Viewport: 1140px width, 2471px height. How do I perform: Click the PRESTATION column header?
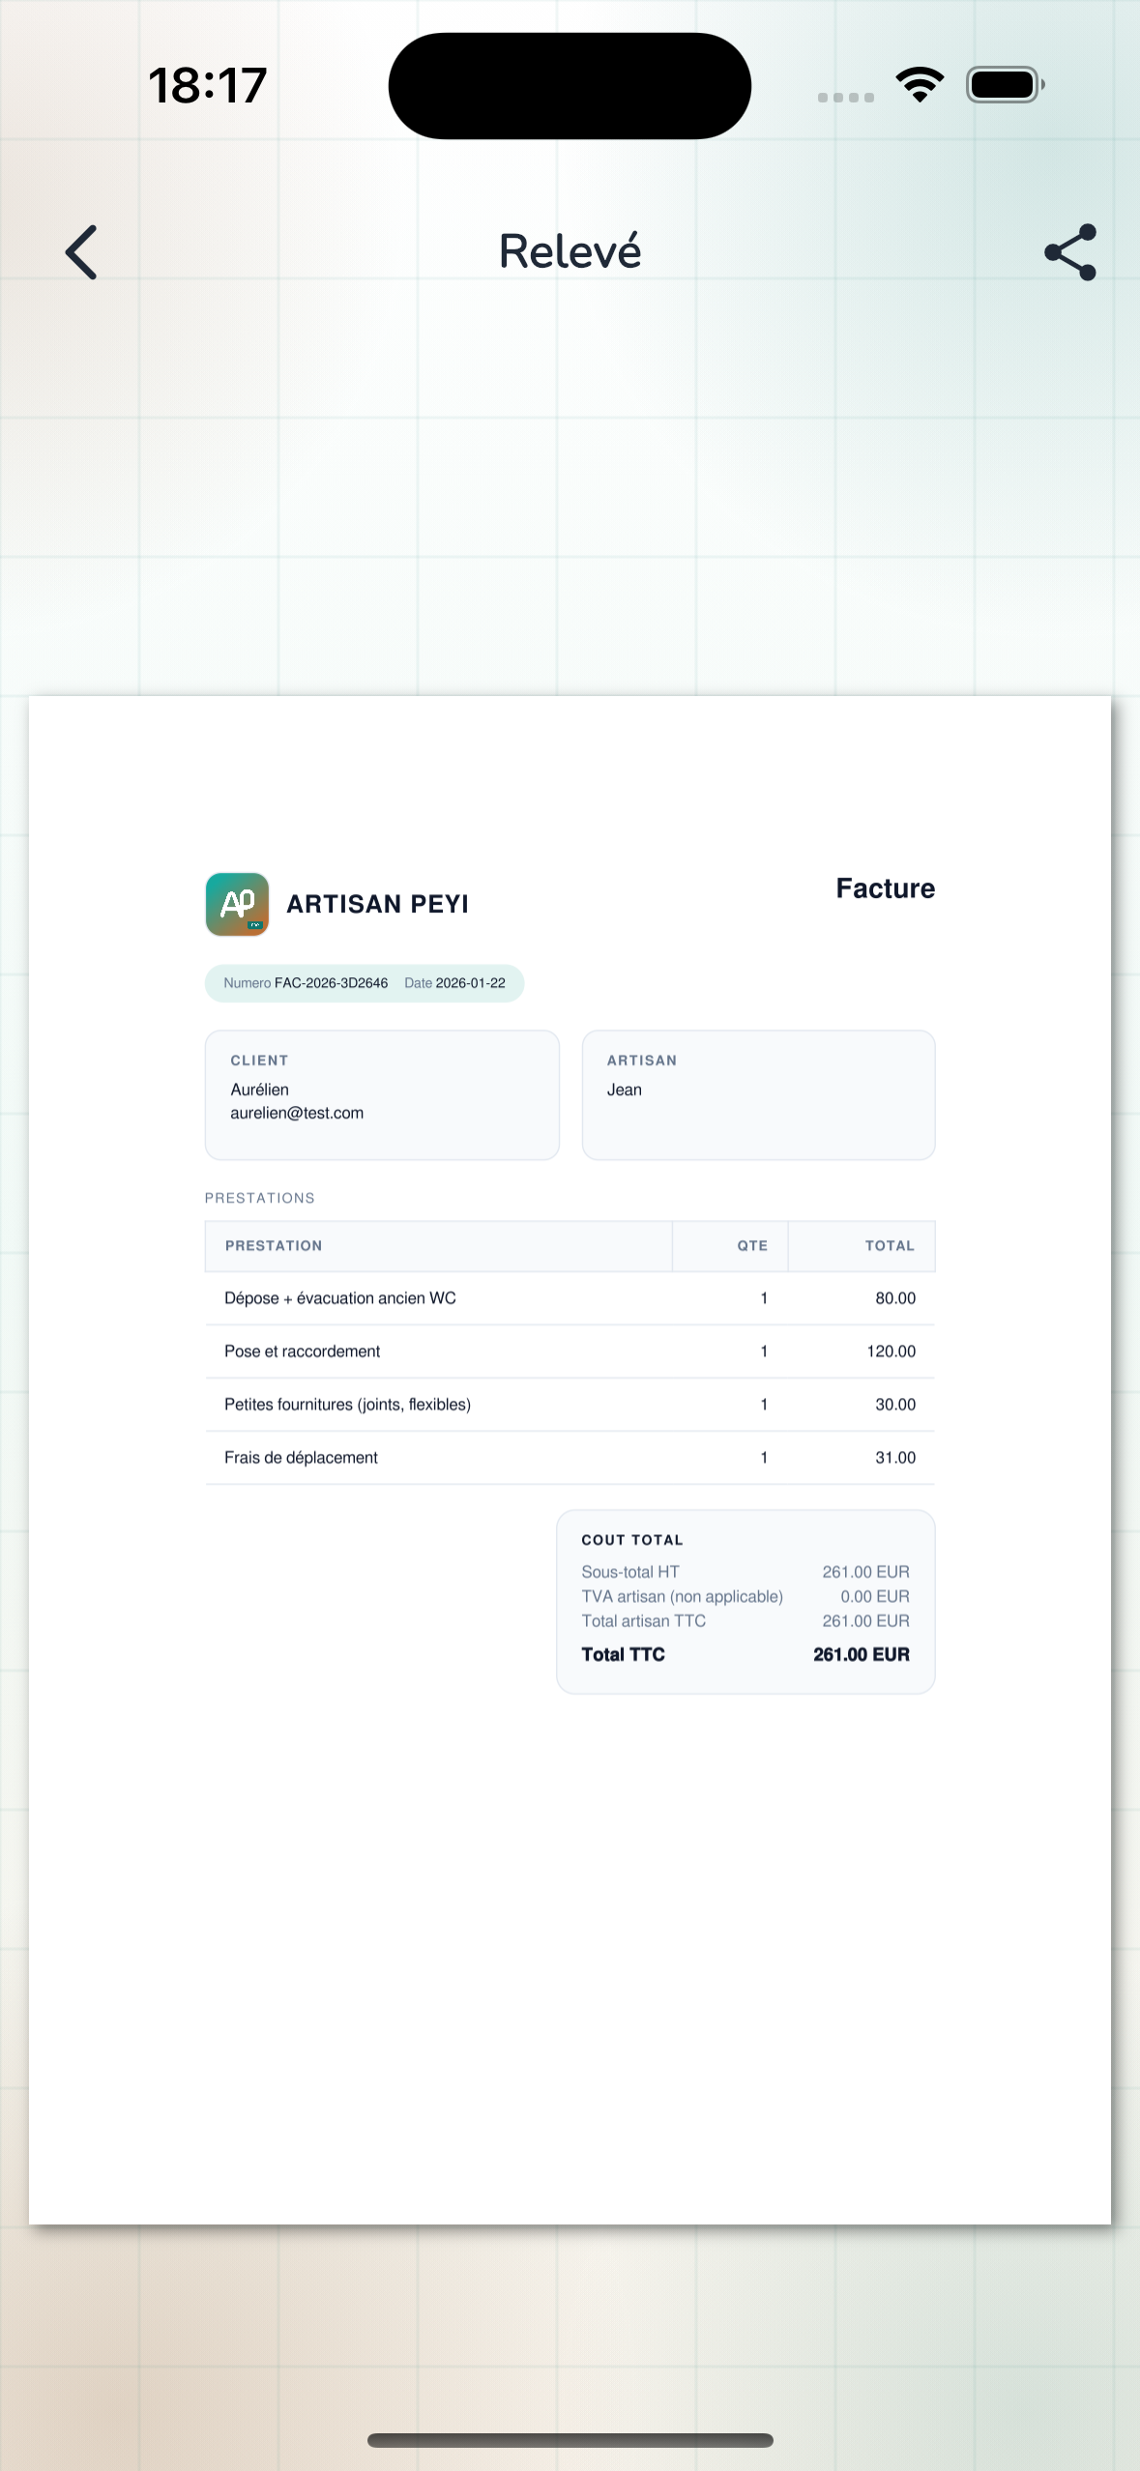pyautogui.click(x=274, y=1246)
